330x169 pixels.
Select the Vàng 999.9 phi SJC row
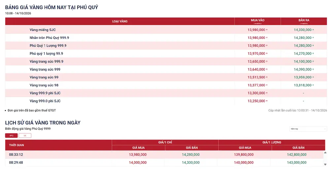click(166, 93)
